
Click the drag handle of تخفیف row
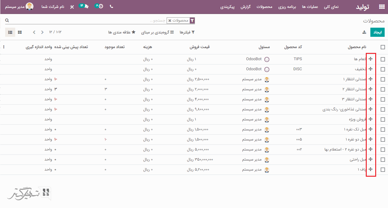[370, 69]
